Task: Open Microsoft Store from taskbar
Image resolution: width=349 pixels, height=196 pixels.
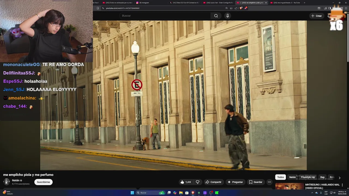Action: click(187, 193)
